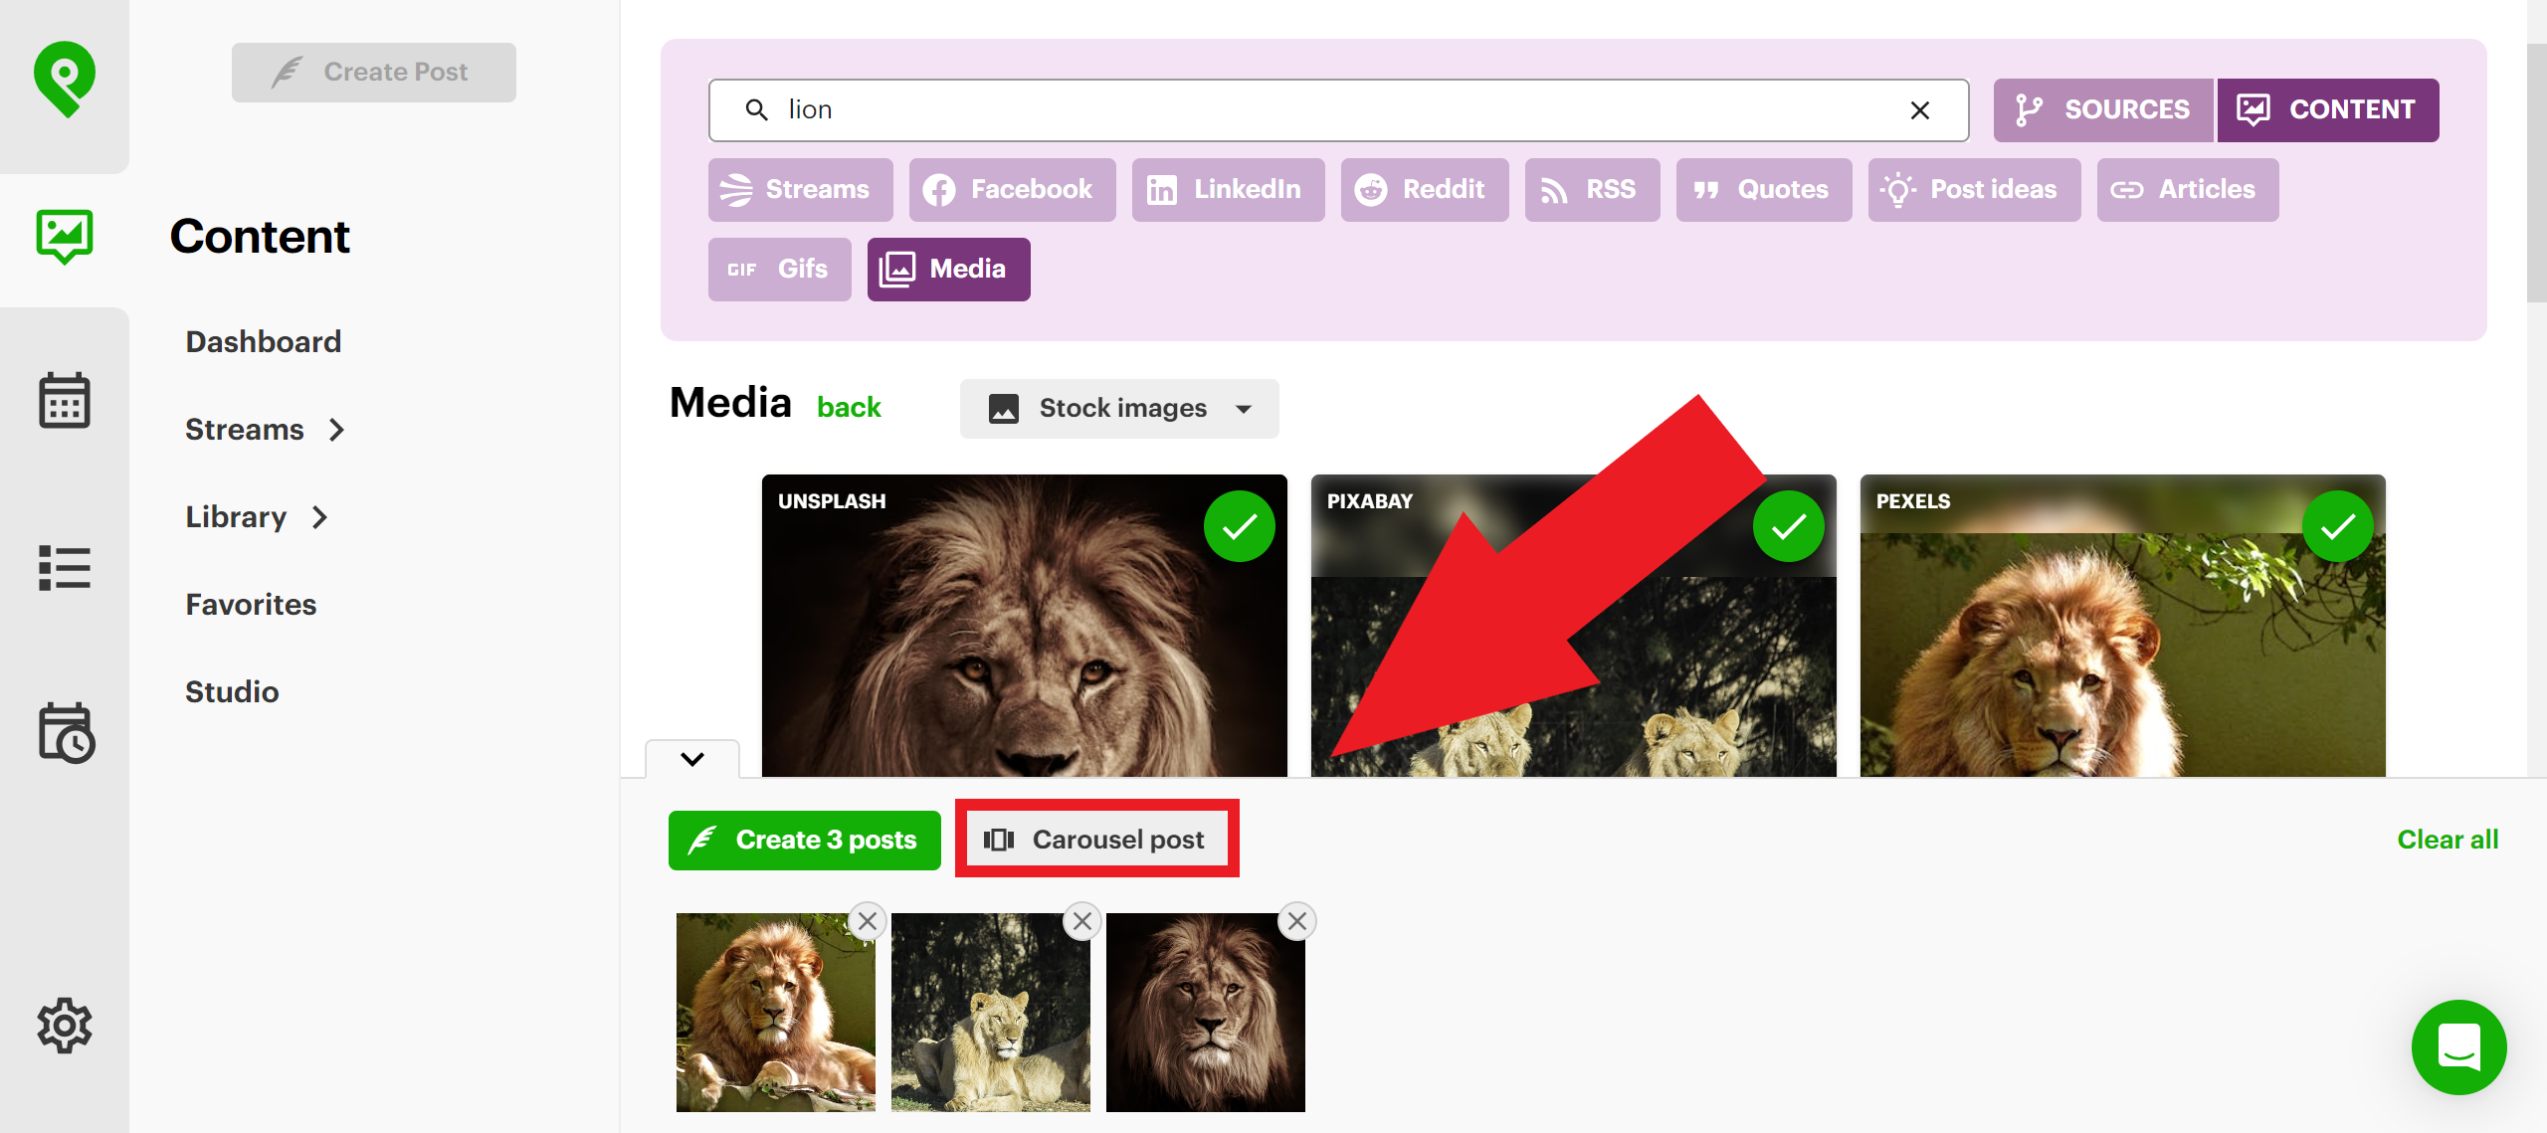The width and height of the screenshot is (2547, 1133).
Task: Open the live chat support bubble
Action: click(x=2458, y=1047)
